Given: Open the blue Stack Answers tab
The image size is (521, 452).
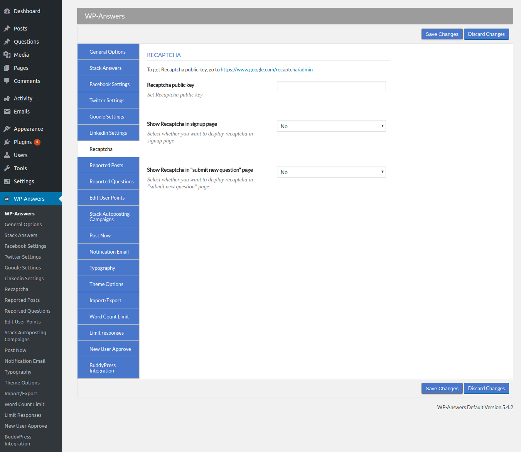Looking at the screenshot, I should pyautogui.click(x=108, y=68).
